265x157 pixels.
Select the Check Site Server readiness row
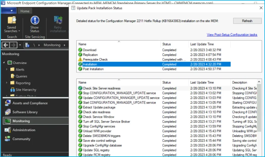click(167, 88)
